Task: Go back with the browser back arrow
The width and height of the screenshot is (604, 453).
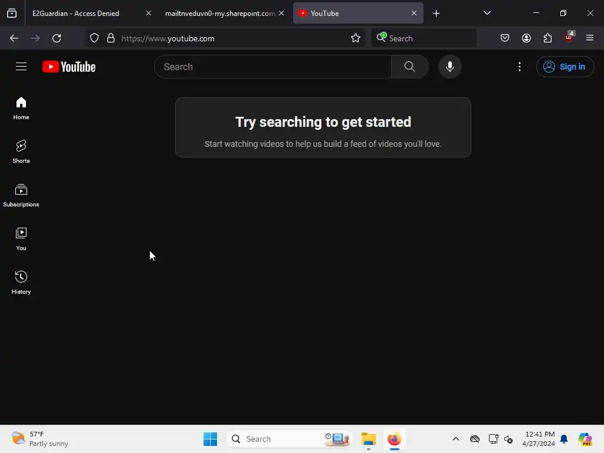Action: pos(14,38)
